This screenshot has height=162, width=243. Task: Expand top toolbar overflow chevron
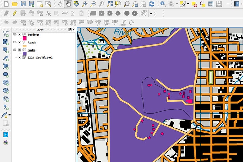pyautogui.click(x=228, y=4)
